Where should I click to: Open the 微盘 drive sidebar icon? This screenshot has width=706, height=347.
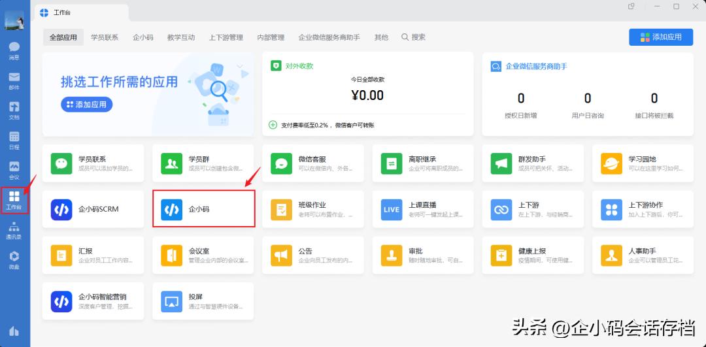(14, 259)
